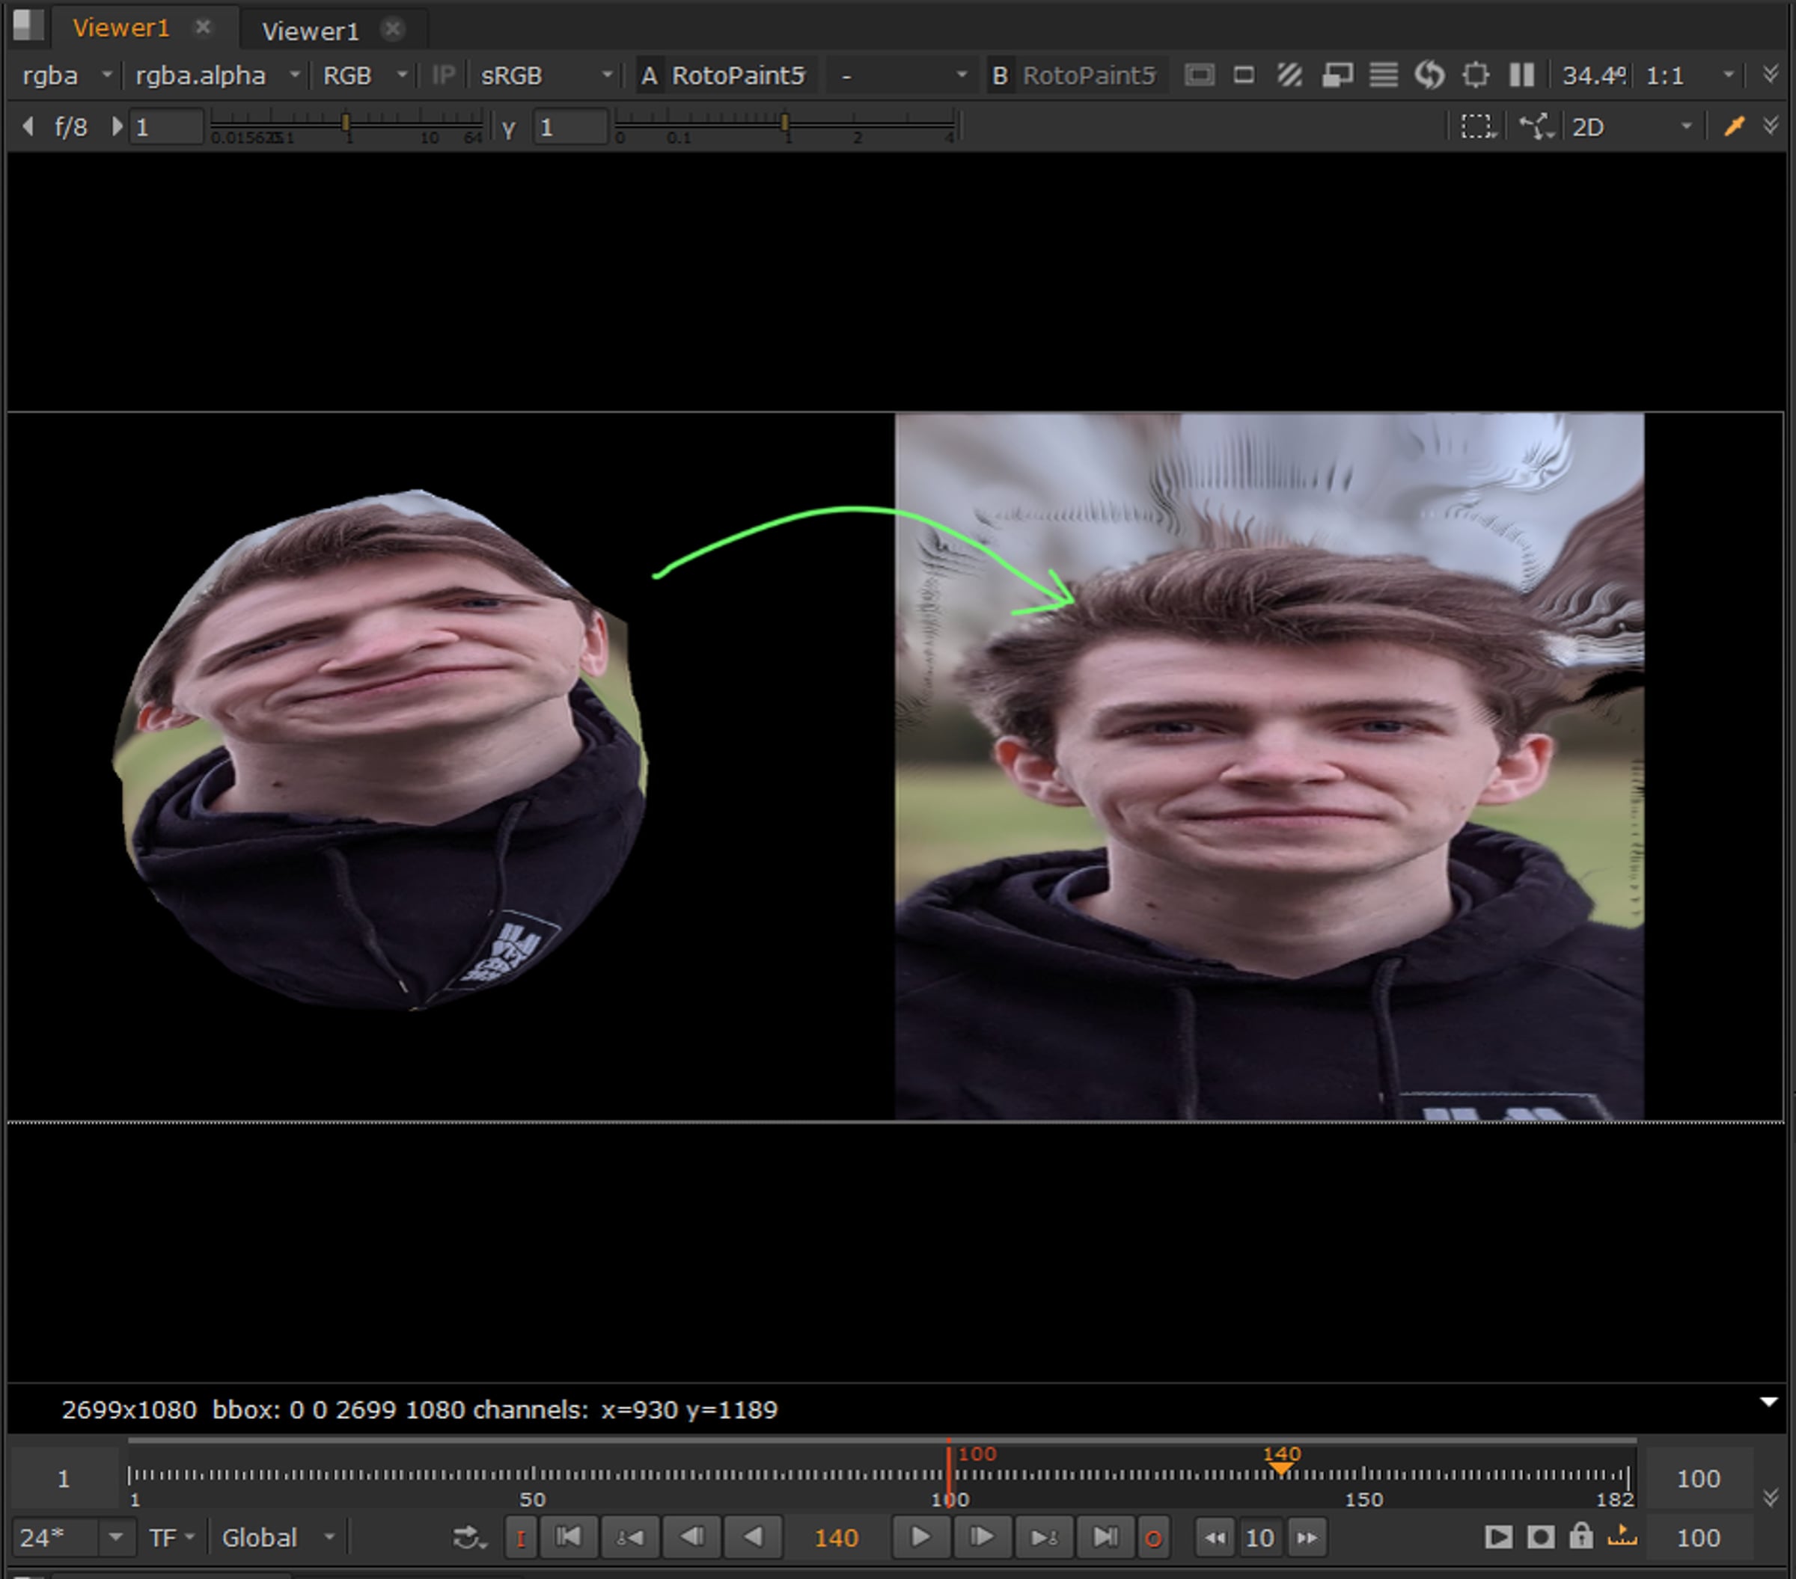Click the gamma value input field

(x=570, y=127)
